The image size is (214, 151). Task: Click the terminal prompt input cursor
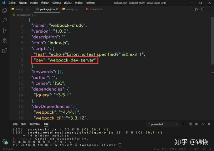click(120, 145)
